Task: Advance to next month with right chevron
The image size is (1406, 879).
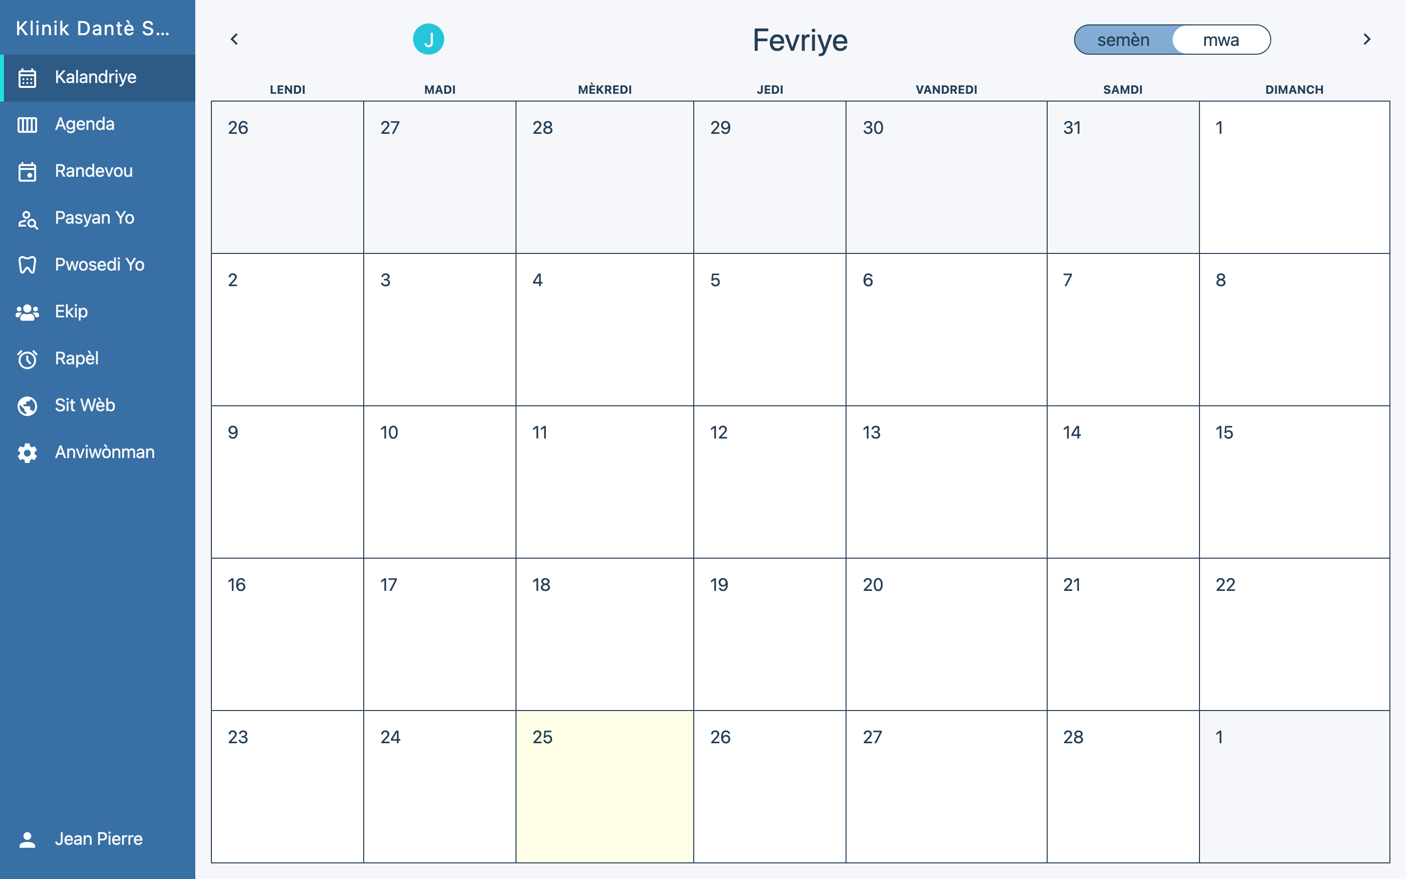Action: [1366, 40]
